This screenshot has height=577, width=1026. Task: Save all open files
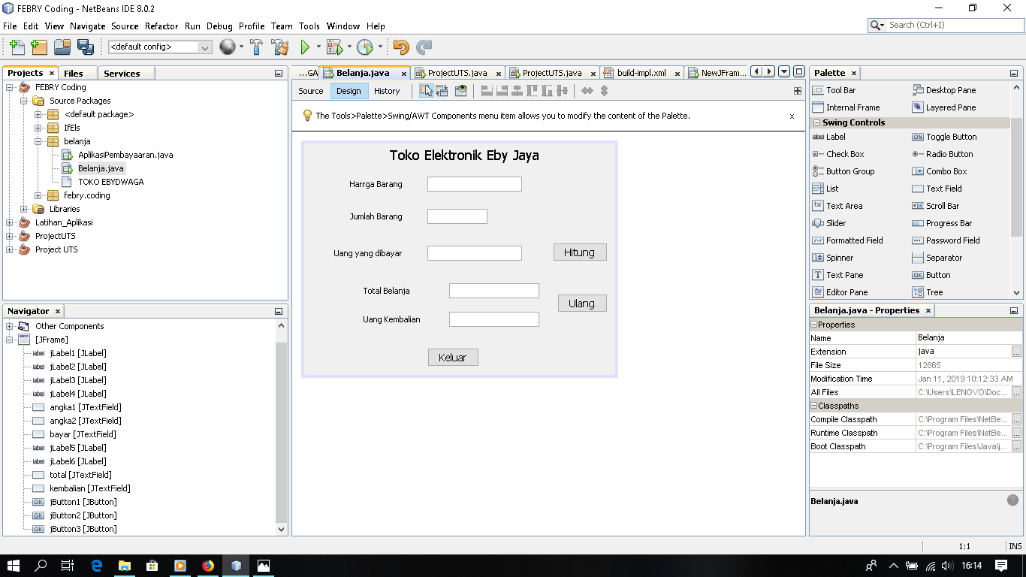tap(86, 47)
